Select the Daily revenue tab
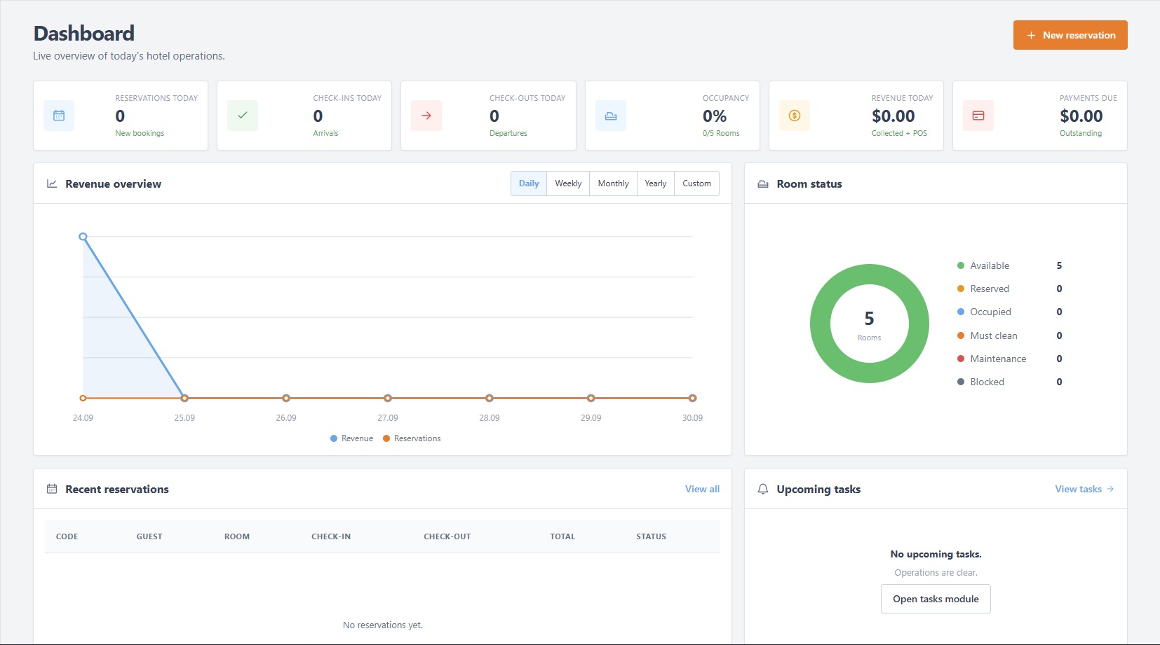Viewport: 1160px width, 645px height. click(x=529, y=183)
